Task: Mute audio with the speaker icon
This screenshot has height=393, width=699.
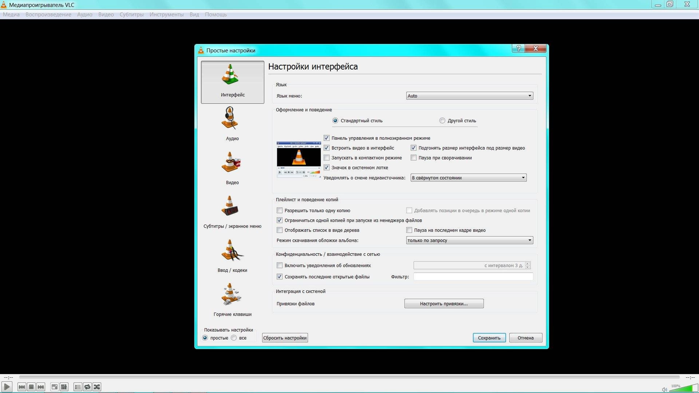Action: coord(664,389)
